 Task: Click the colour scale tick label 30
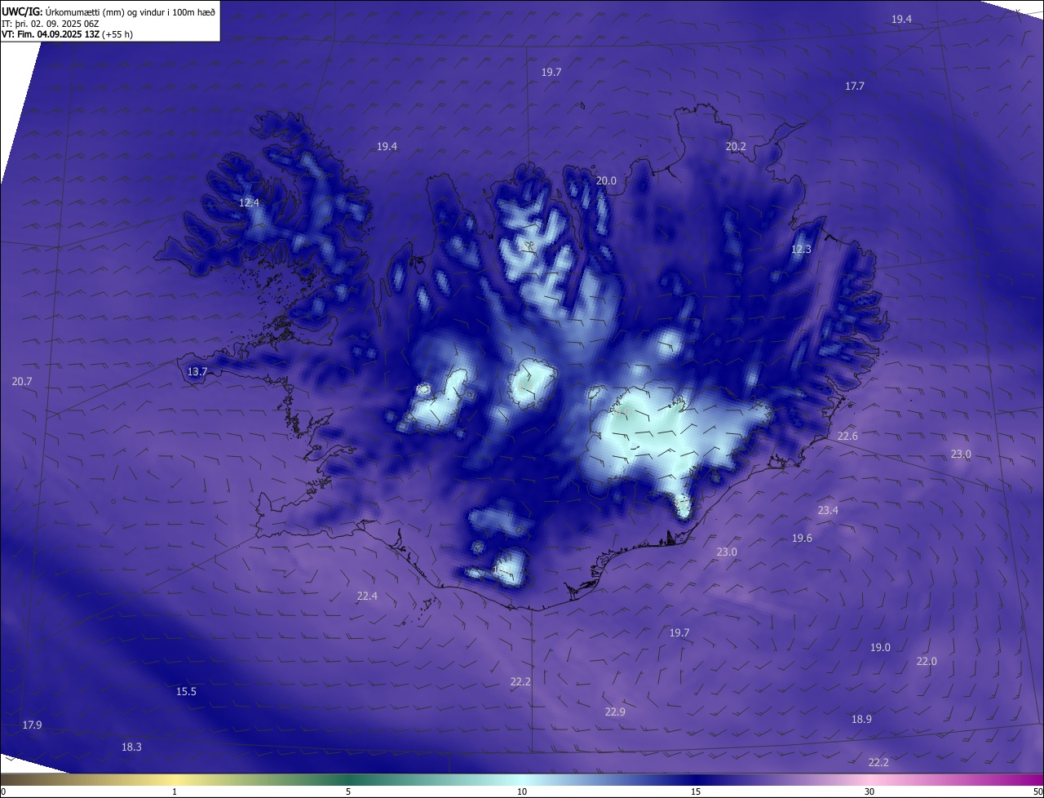point(869,791)
